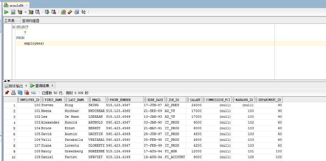The height and width of the screenshot is (161, 326).
Task: Close the 脚本输出 tab
Action: (x=26, y=85)
